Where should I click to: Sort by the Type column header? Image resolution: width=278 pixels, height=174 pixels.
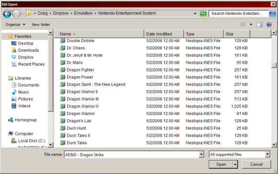click(x=204, y=34)
